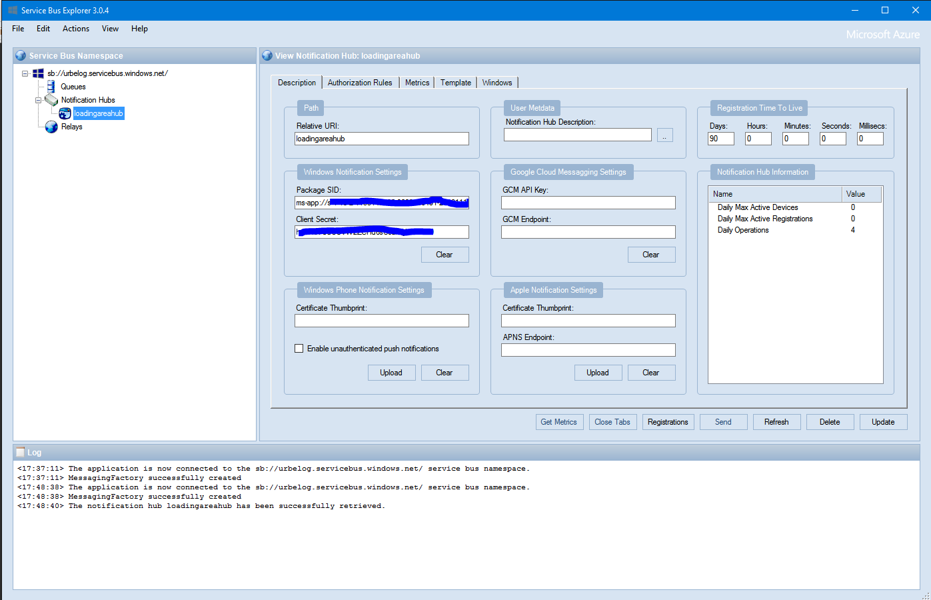Click the Queues icon in namespace tree

click(51, 87)
